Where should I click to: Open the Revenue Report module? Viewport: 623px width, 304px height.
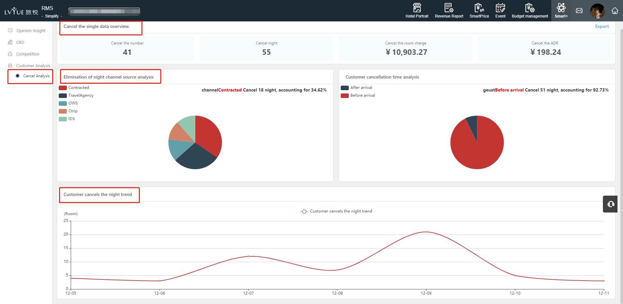tap(449, 11)
